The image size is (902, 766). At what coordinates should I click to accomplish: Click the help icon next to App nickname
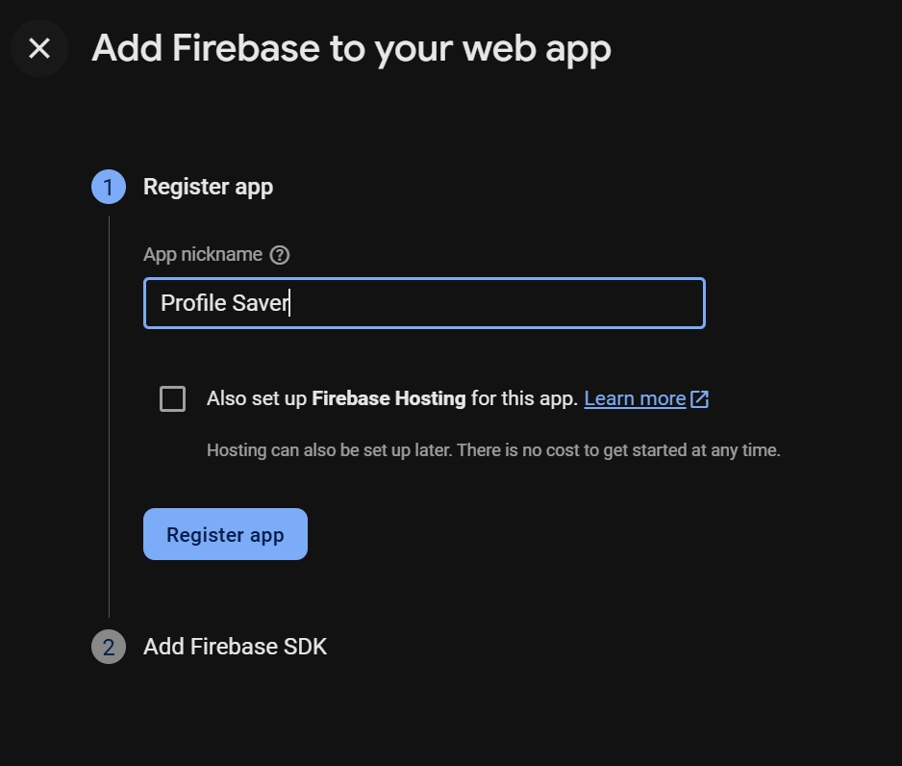279,254
